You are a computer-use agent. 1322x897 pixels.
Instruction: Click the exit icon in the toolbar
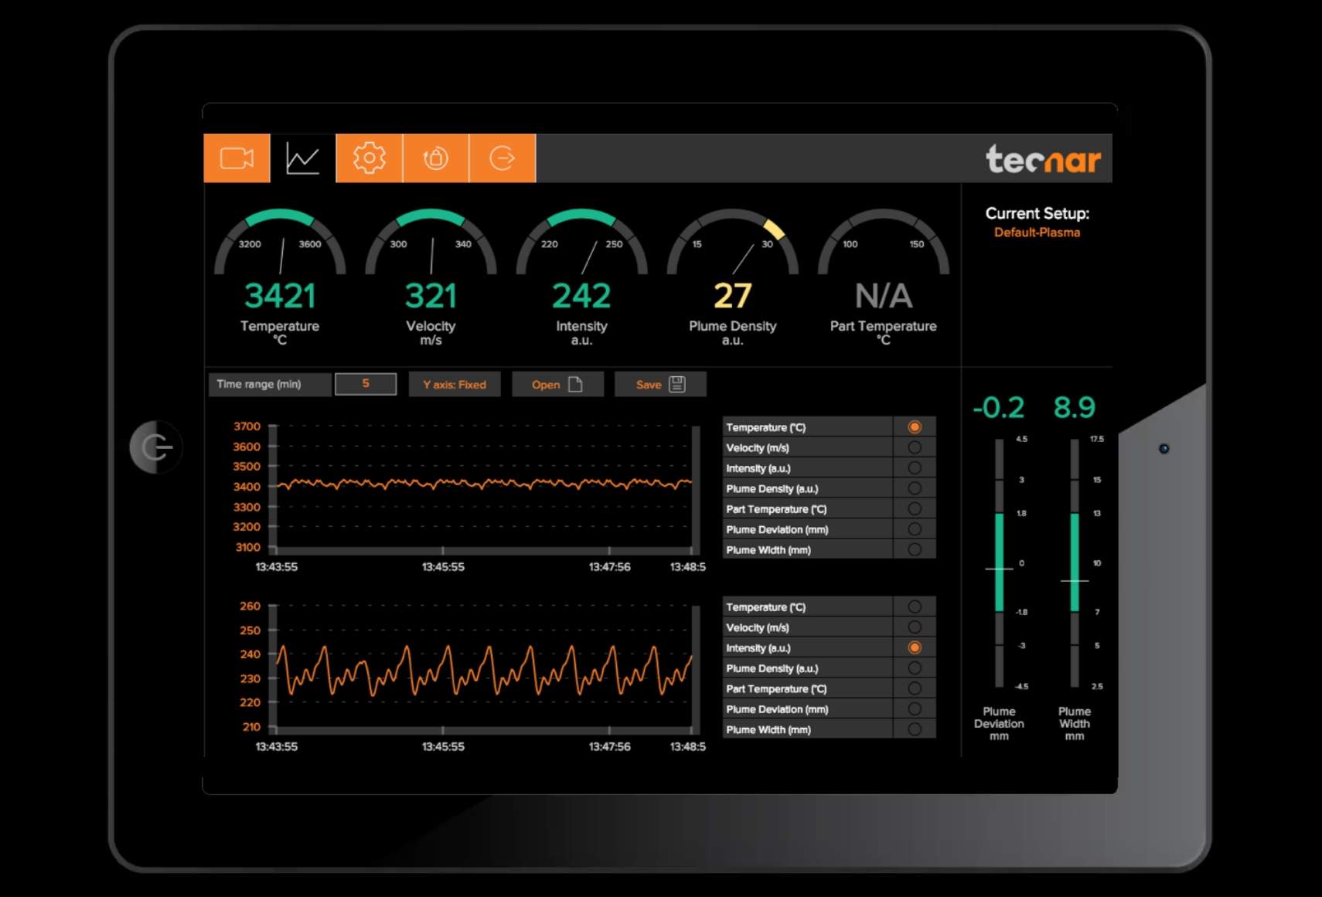[502, 158]
